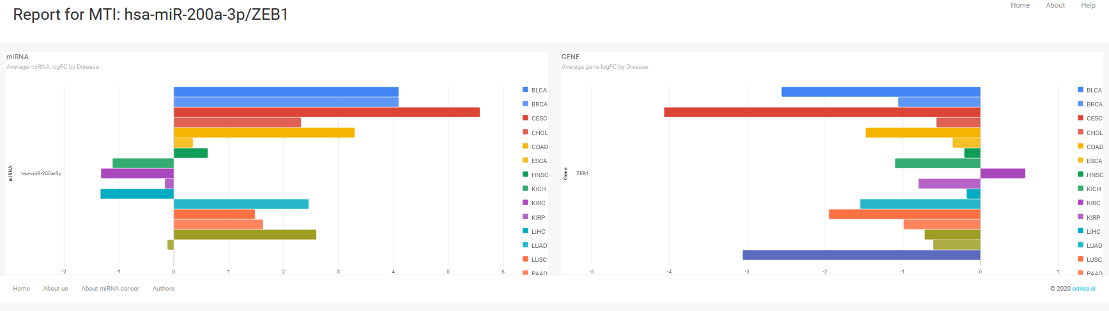Click the BLCA legend swatch in miRNA chart

(x=525, y=90)
